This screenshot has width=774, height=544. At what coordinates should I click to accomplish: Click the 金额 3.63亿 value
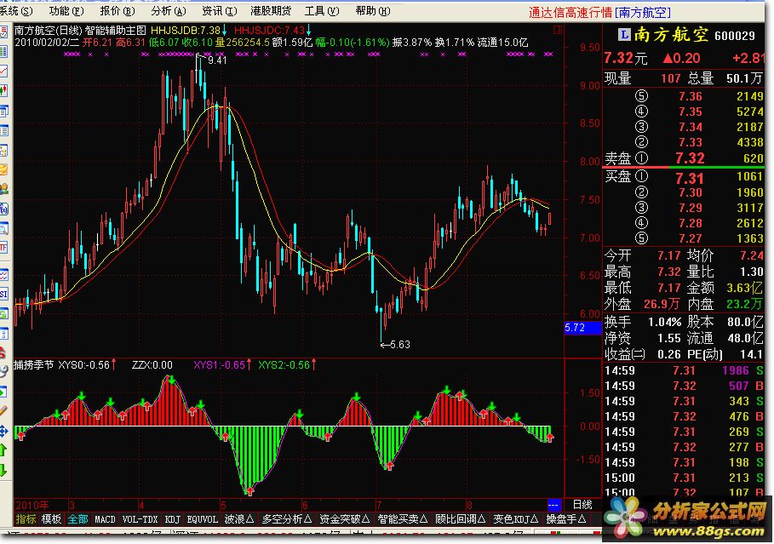coord(744,288)
